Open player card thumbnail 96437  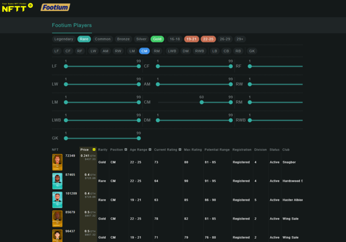[x=57, y=236]
